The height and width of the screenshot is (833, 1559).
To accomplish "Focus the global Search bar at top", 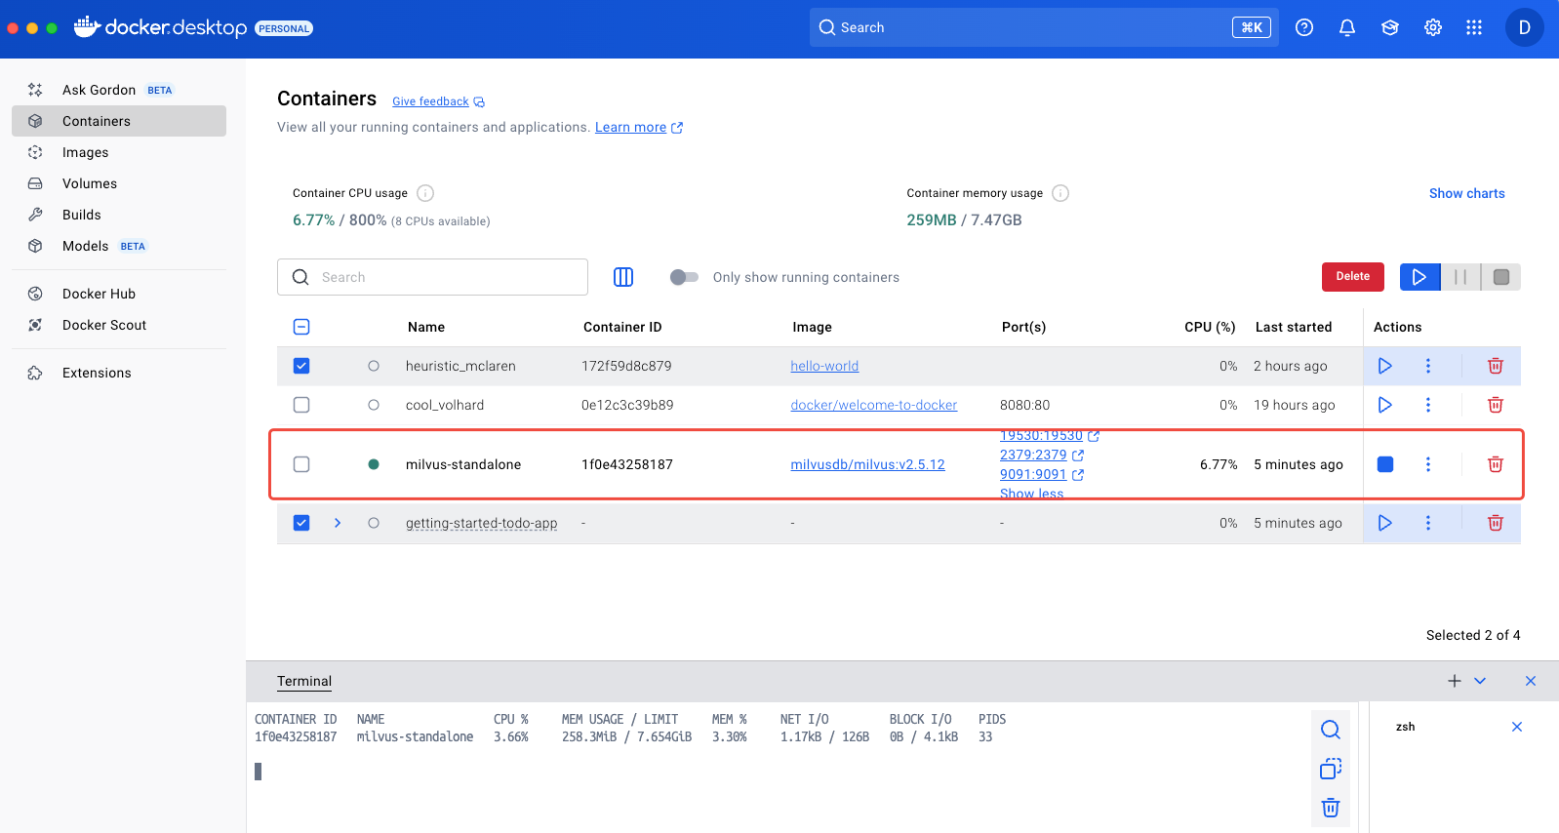I will (x=1044, y=27).
